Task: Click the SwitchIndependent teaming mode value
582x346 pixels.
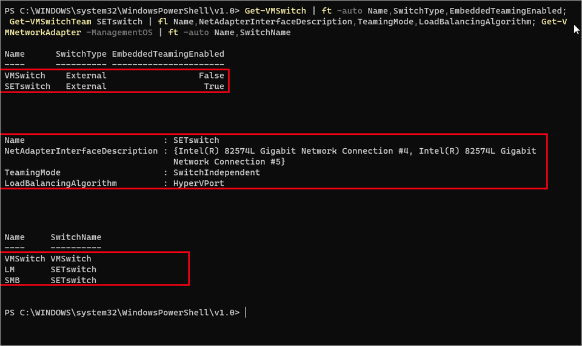Action: (x=217, y=172)
